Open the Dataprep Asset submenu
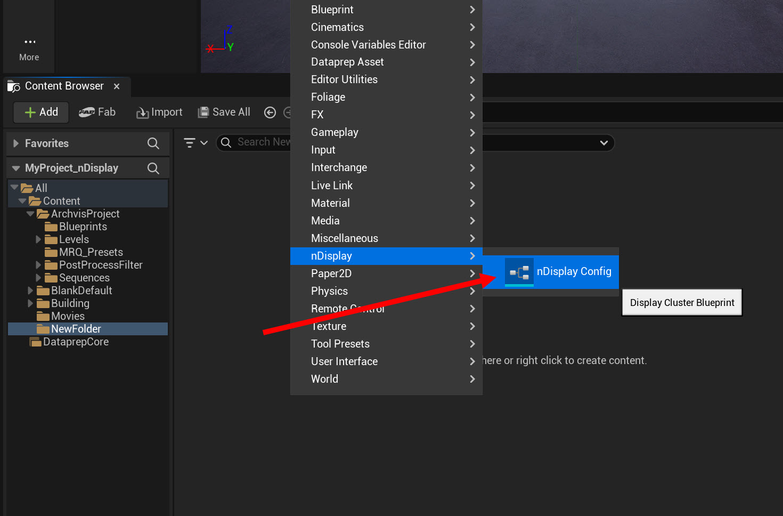 coord(386,62)
